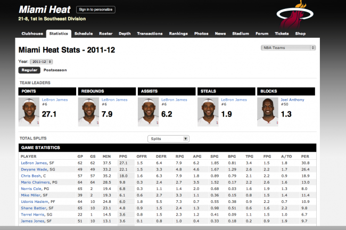Open LeBron James link in Assists leaders
The image size is (346, 230).
point(174,100)
